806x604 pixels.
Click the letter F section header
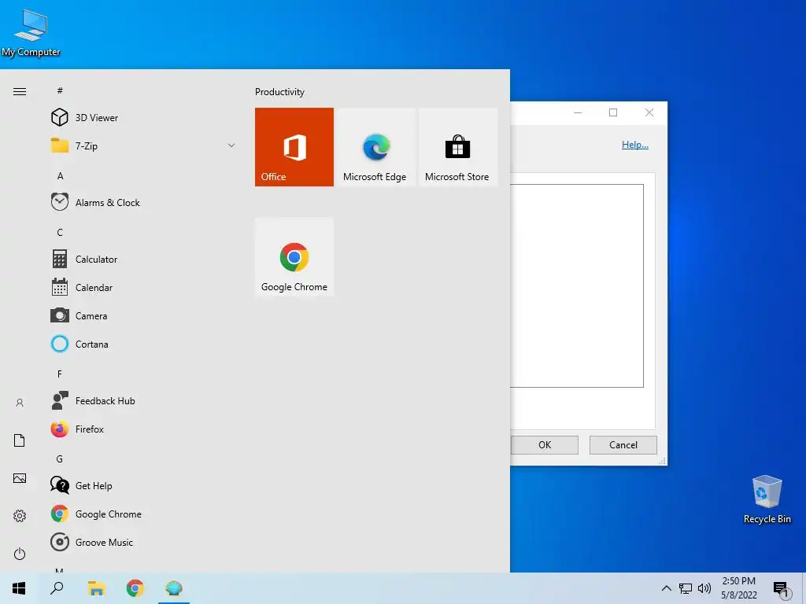(x=60, y=374)
